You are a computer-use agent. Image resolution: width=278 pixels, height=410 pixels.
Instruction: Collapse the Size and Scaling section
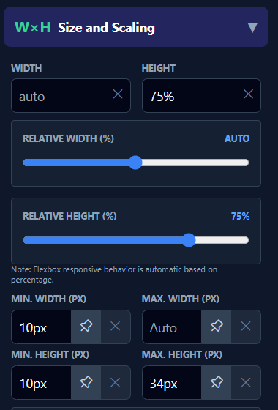(x=252, y=28)
